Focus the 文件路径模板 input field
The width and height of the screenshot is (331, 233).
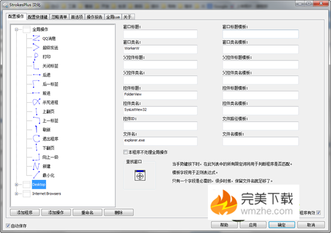click(260, 126)
